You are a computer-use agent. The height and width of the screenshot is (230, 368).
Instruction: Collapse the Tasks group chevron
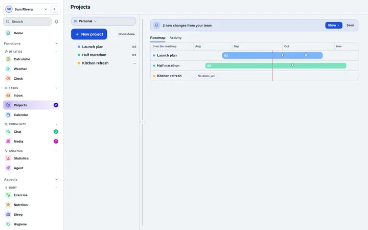pos(56,88)
